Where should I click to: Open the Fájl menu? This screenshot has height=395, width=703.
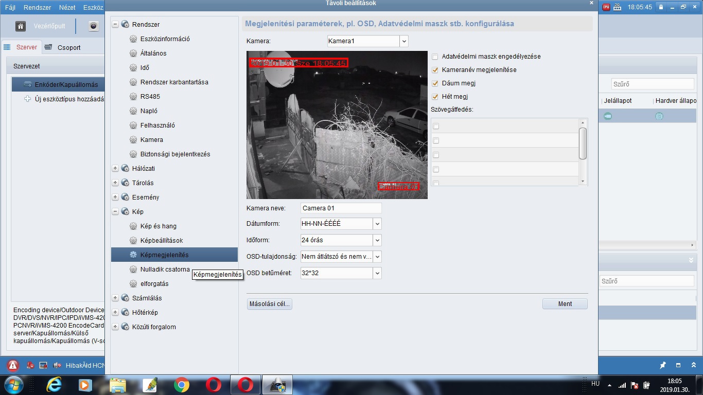pos(10,8)
